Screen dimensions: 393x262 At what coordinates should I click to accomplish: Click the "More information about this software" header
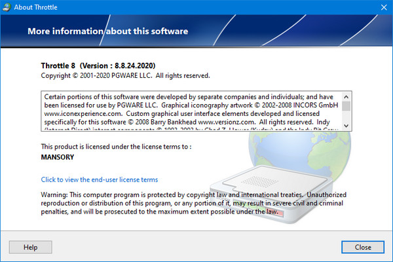[108, 31]
